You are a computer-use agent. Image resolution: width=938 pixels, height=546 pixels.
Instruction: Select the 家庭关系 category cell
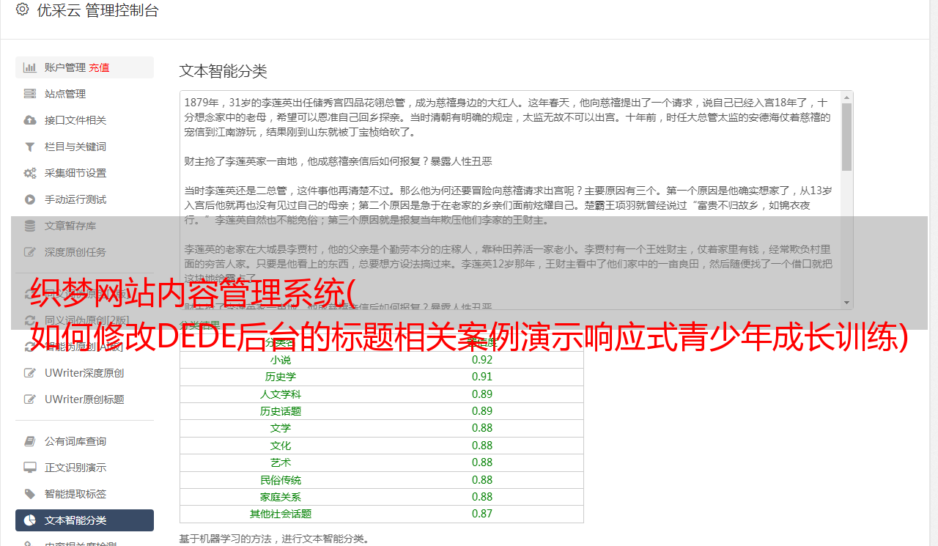point(281,497)
